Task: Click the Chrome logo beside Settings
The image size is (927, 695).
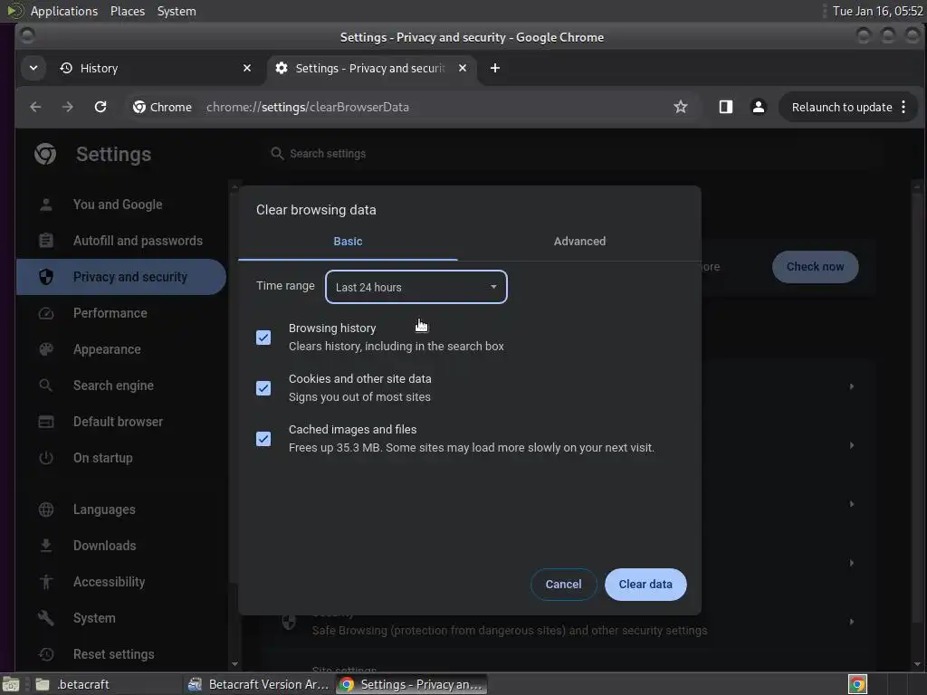Action: (45, 154)
